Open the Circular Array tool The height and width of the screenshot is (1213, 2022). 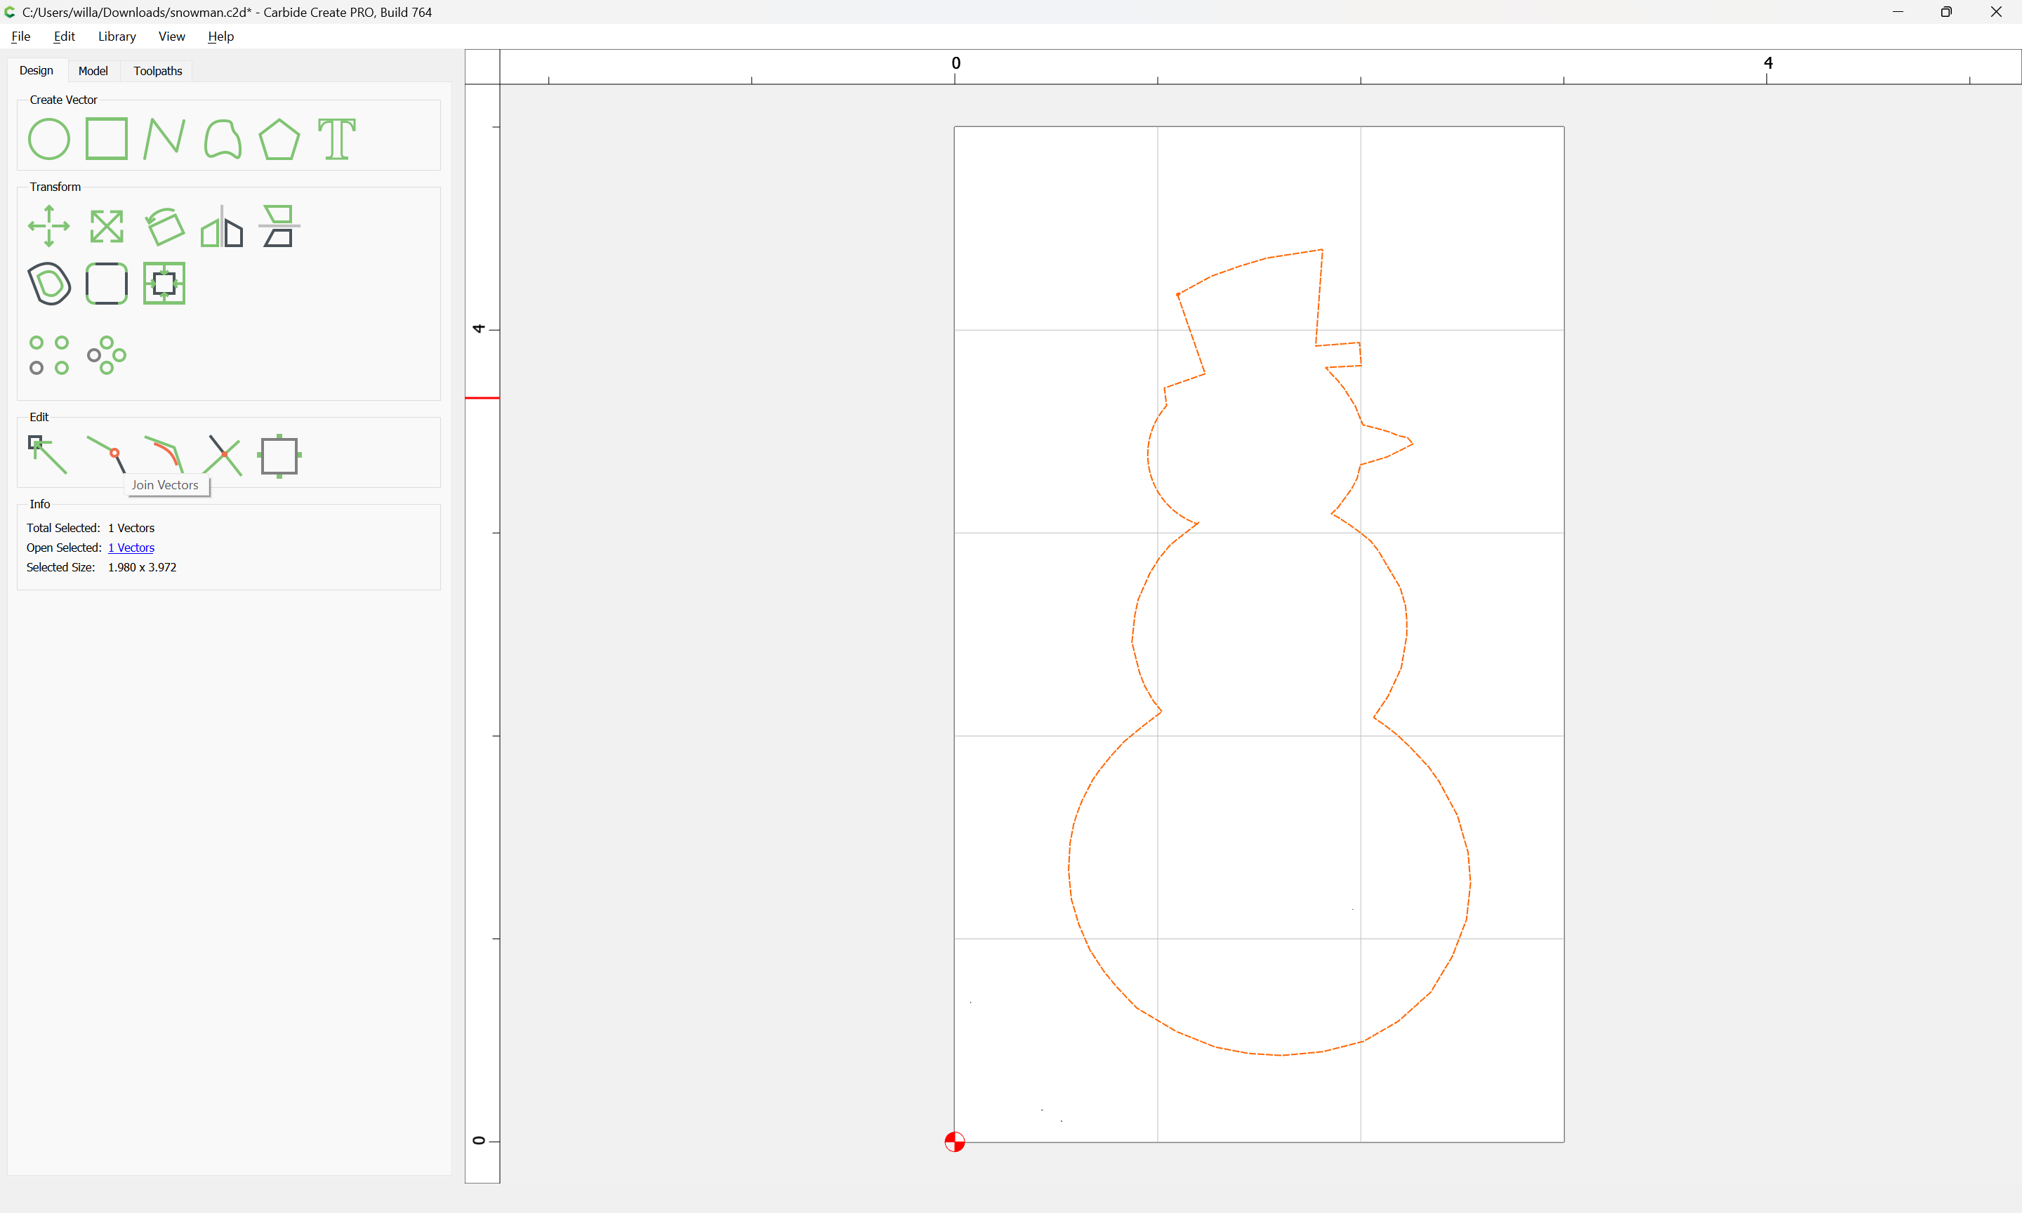click(106, 354)
